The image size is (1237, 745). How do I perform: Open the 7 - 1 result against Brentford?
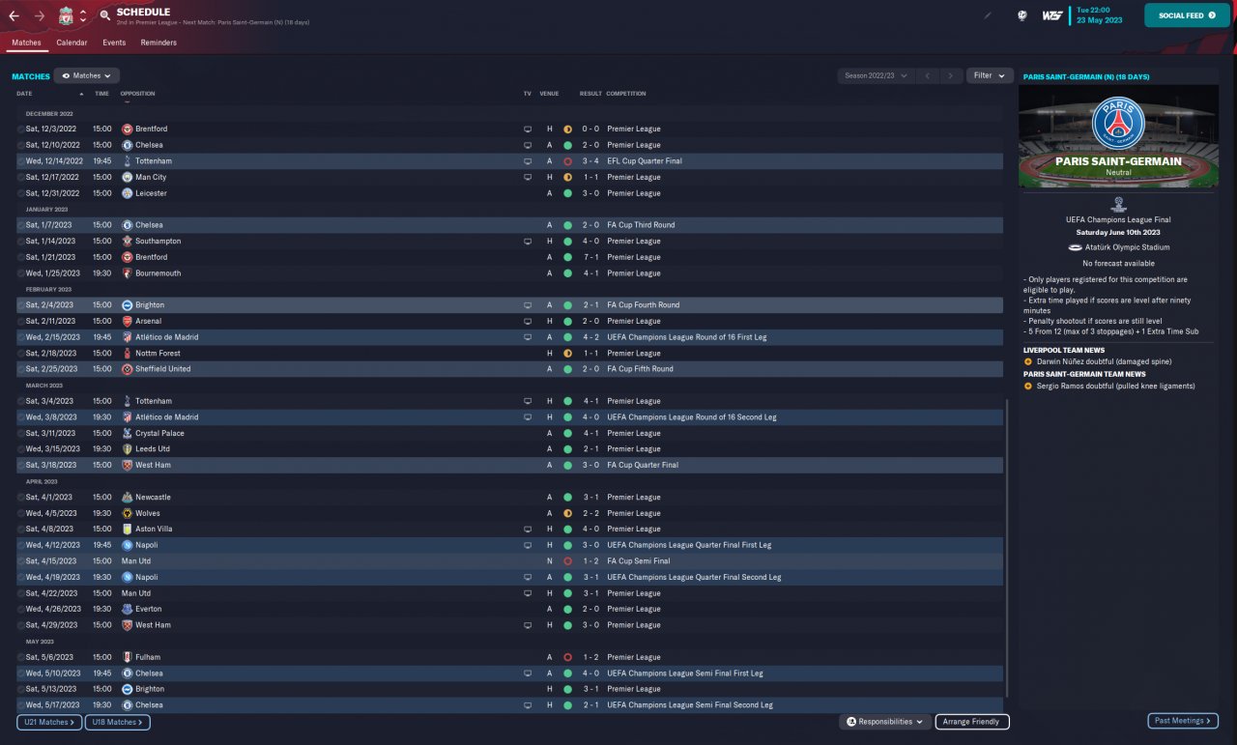pyautogui.click(x=590, y=257)
